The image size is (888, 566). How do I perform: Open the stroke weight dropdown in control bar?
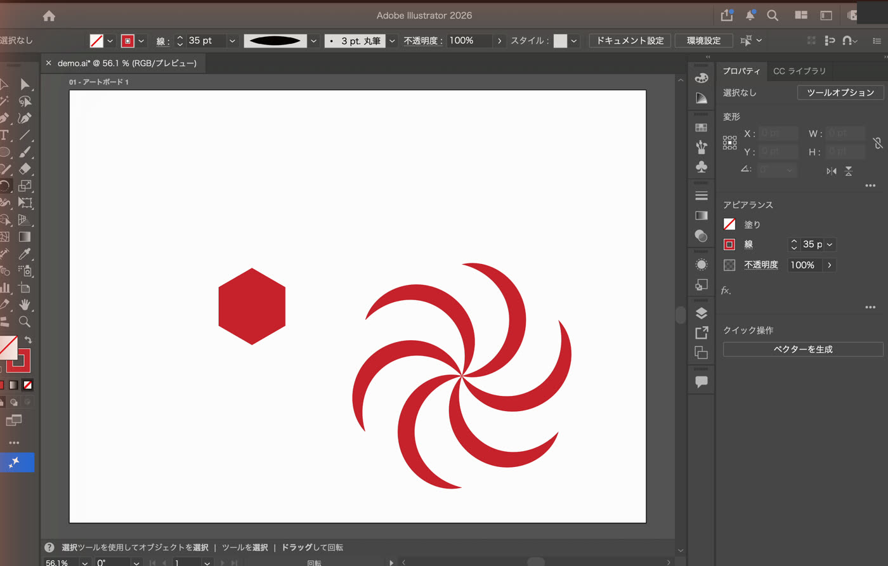[232, 41]
